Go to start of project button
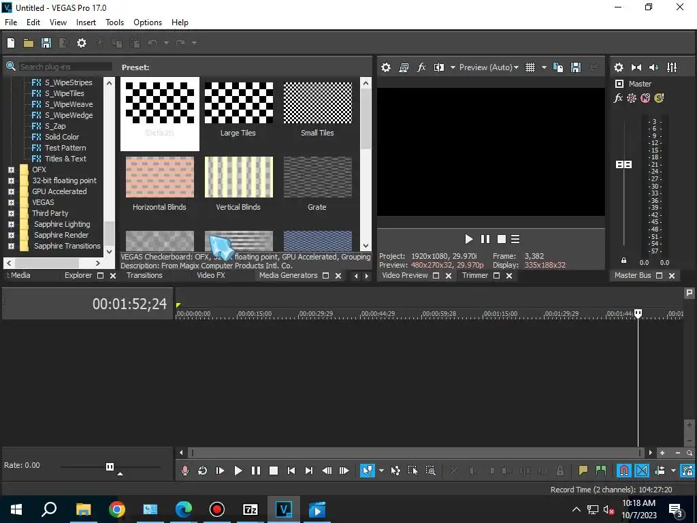697x523 pixels. [x=291, y=471]
